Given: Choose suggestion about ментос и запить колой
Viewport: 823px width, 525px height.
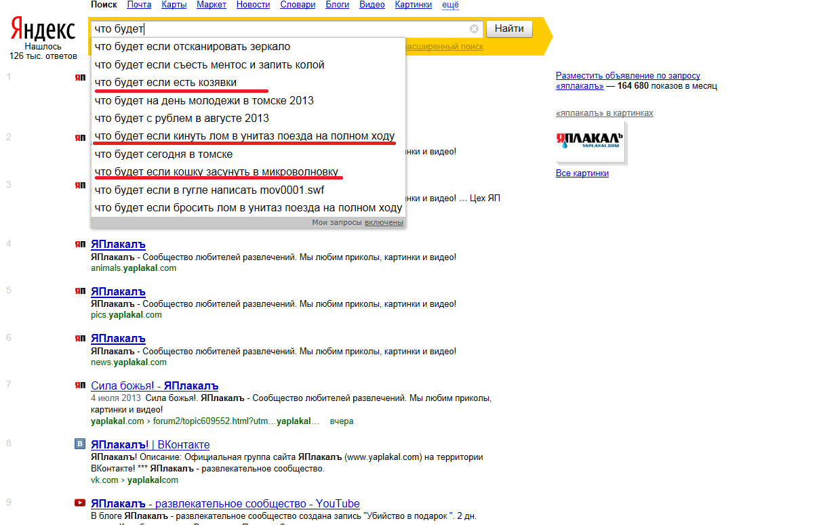Looking at the screenshot, I should [x=248, y=65].
